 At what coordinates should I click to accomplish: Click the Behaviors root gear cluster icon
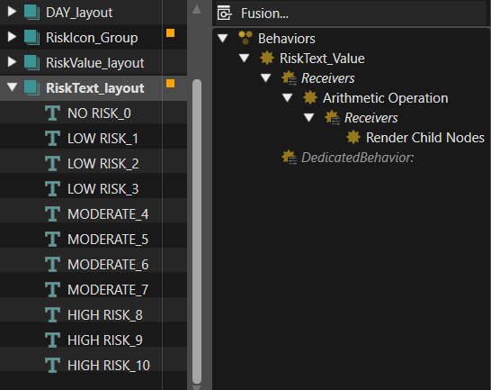[245, 38]
